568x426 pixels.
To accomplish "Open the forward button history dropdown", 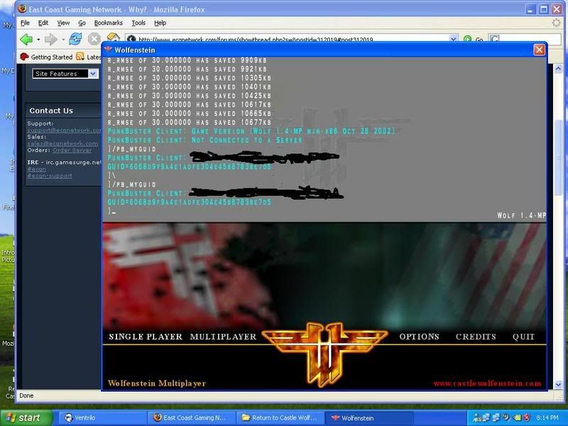I will [63, 40].
